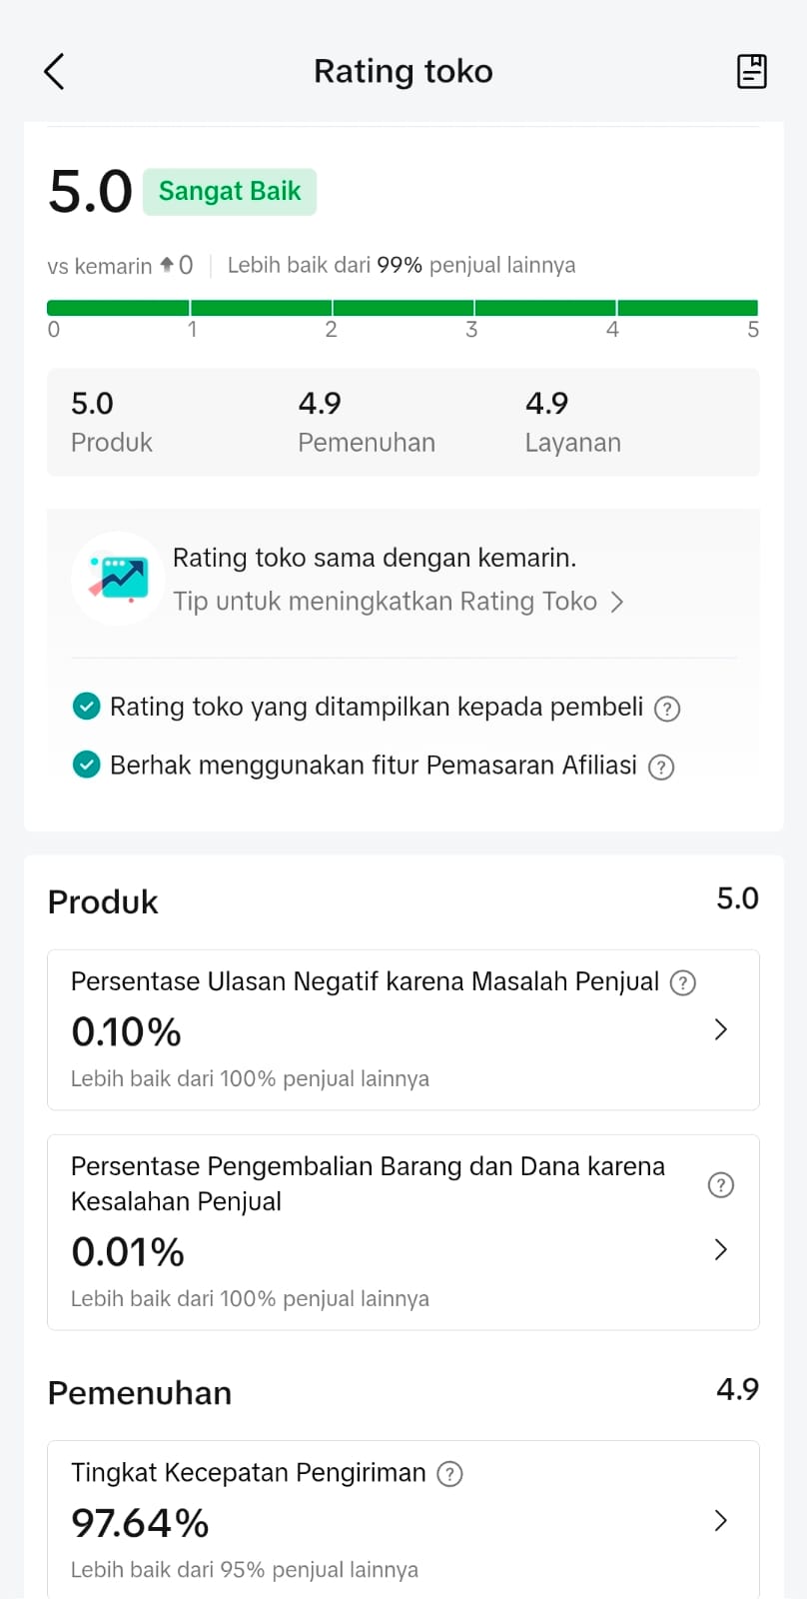Select the Produk score tile
Viewport: 807px width, 1599px height.
[112, 422]
